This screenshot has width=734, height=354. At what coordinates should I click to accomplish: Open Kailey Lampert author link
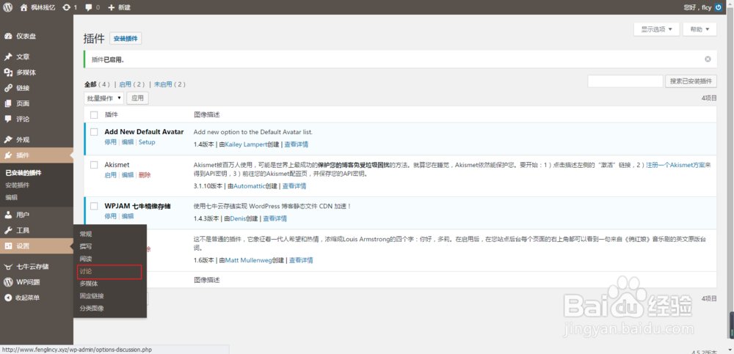click(246, 144)
